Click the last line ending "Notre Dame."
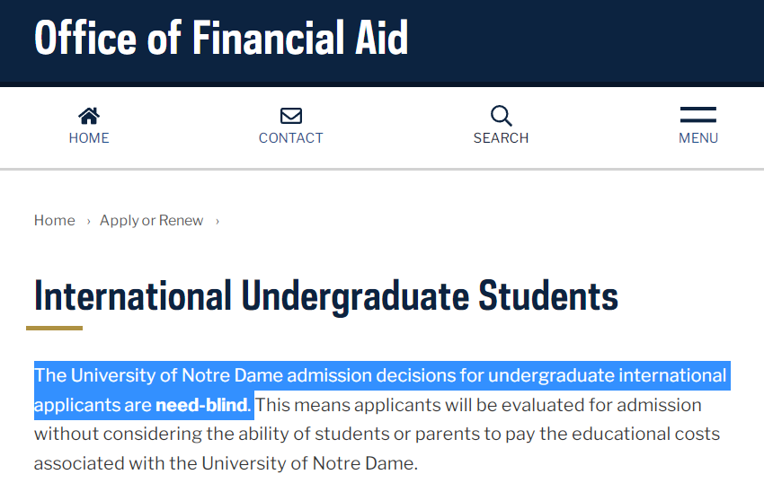 [x=226, y=464]
